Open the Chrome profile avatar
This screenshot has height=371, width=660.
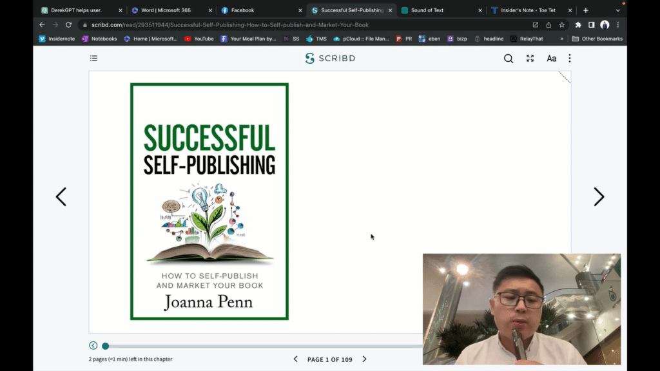[605, 25]
